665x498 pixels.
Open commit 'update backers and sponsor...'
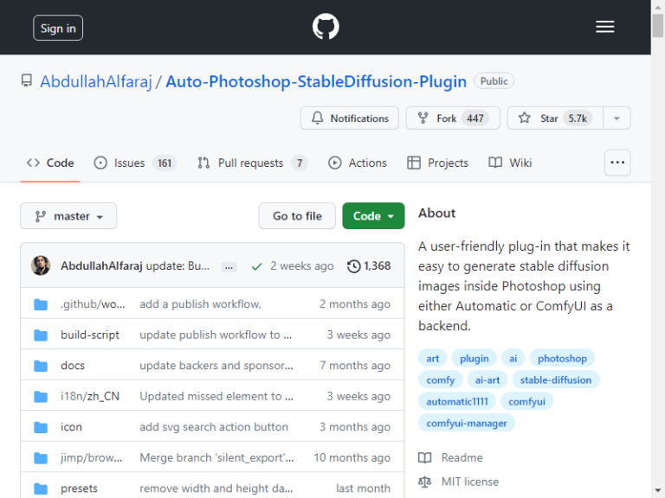pyautogui.click(x=216, y=366)
